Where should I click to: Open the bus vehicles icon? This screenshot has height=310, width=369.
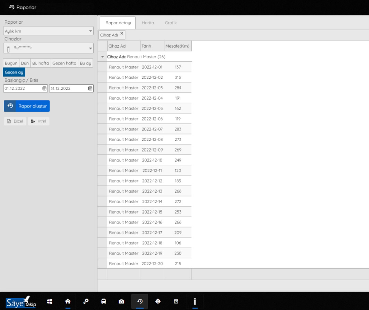pos(104,301)
